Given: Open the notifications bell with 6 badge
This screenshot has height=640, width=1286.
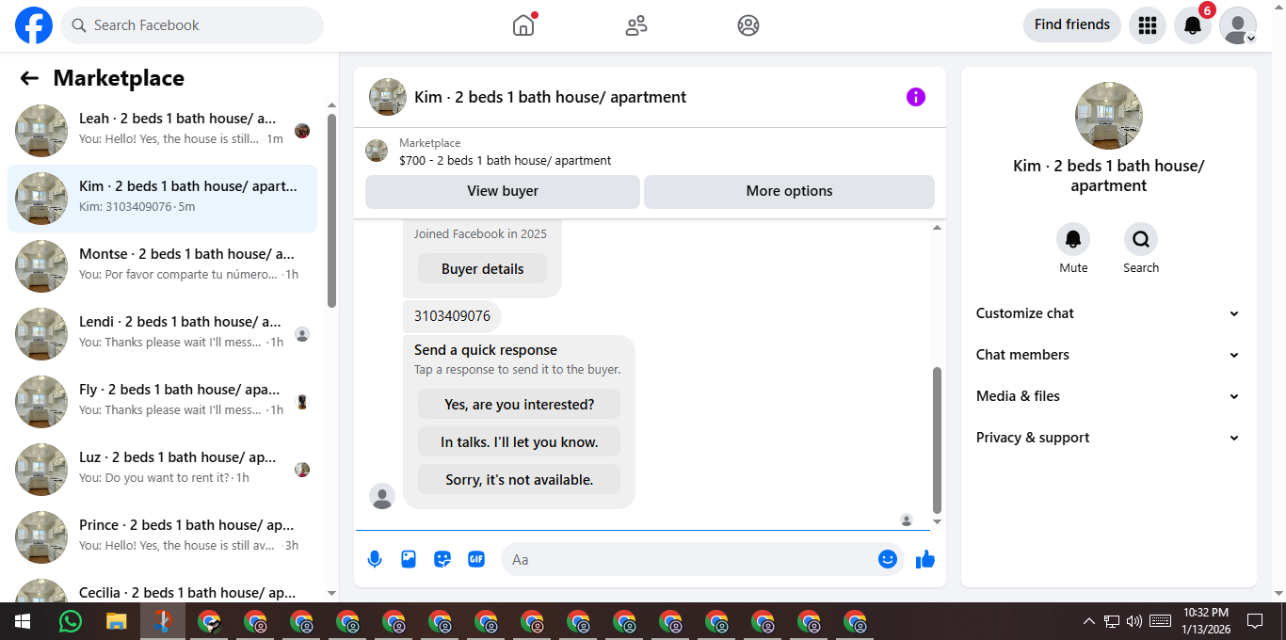Looking at the screenshot, I should pos(1193,25).
